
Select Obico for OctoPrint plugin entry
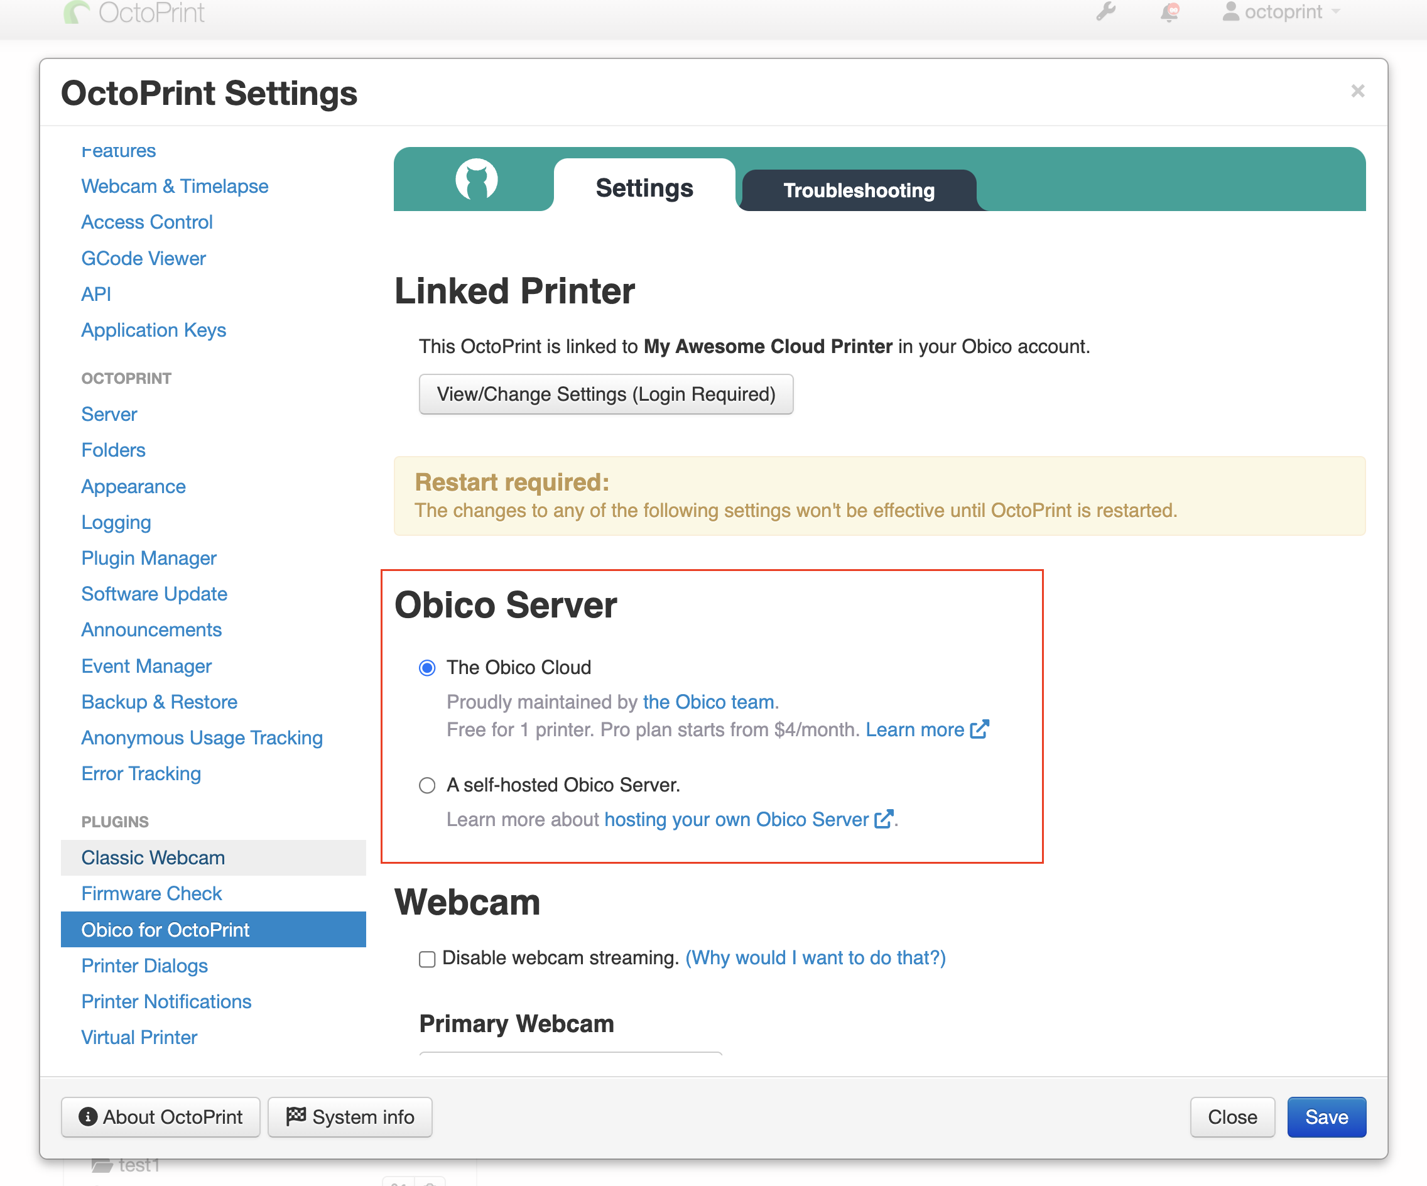[214, 930]
